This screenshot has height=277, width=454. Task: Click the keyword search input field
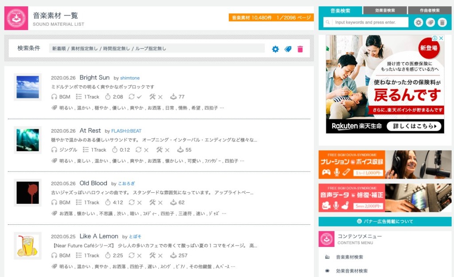pos(366,22)
